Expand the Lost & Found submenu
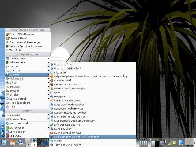 pos(27,99)
